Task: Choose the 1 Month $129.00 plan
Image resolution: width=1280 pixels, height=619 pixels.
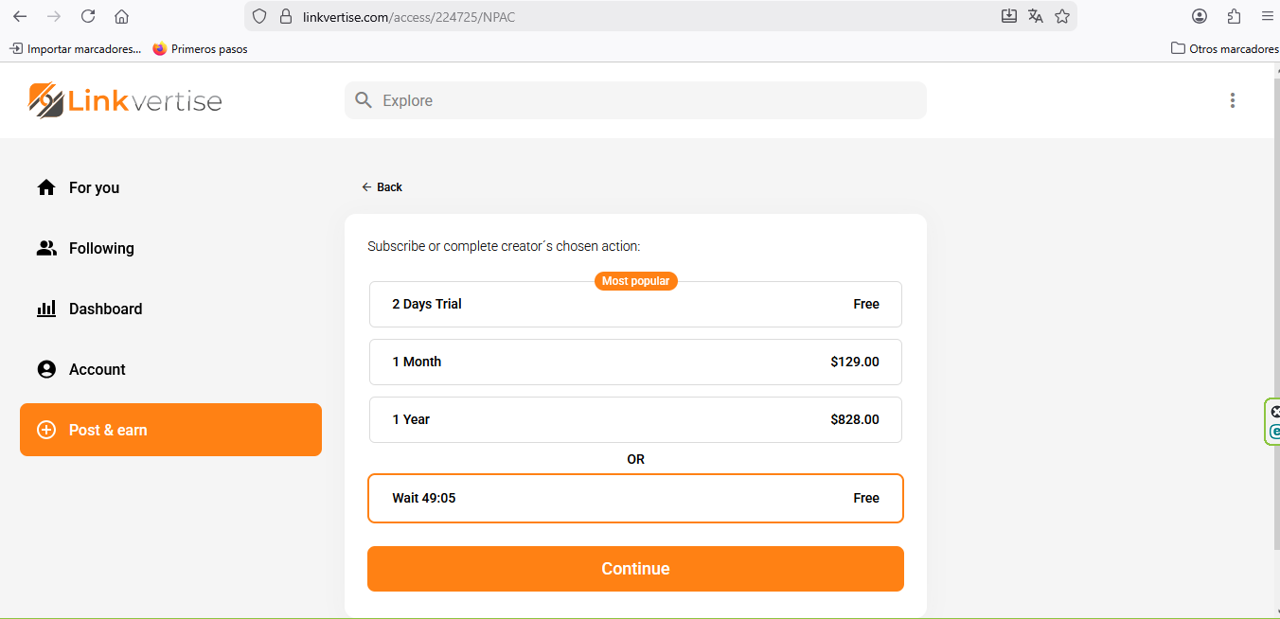Action: click(635, 362)
